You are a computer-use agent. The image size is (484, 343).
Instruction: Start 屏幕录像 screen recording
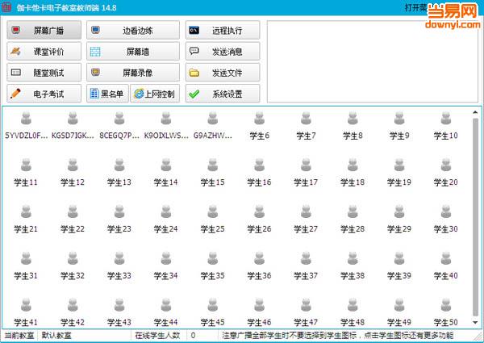click(x=133, y=73)
